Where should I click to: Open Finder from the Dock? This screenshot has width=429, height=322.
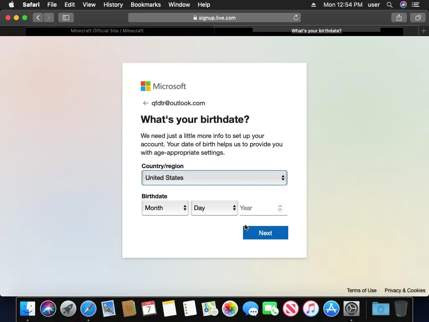(28, 309)
